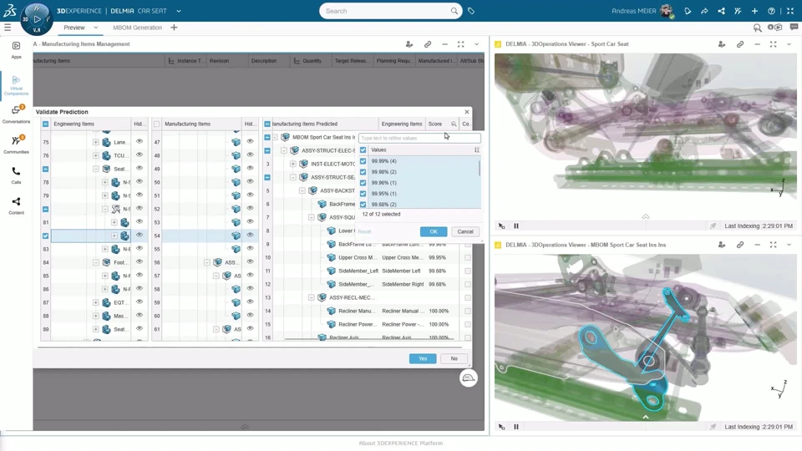Click search icon in Score column header
The width and height of the screenshot is (802, 451).
(x=454, y=124)
